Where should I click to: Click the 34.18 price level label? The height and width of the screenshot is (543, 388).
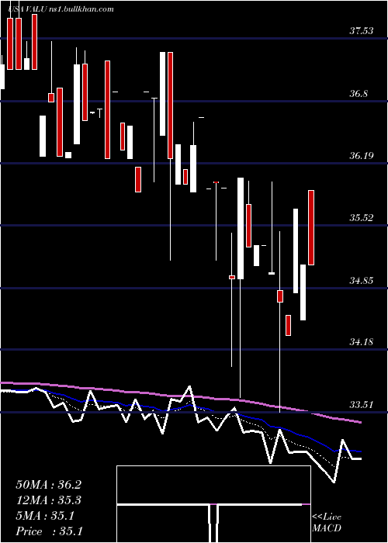[x=361, y=342]
